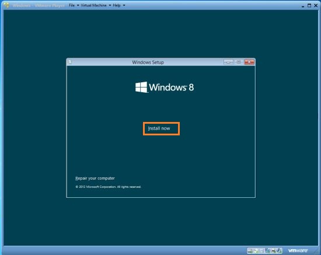Click the hard disk device status icon
The image size is (321, 255).
pos(250,251)
